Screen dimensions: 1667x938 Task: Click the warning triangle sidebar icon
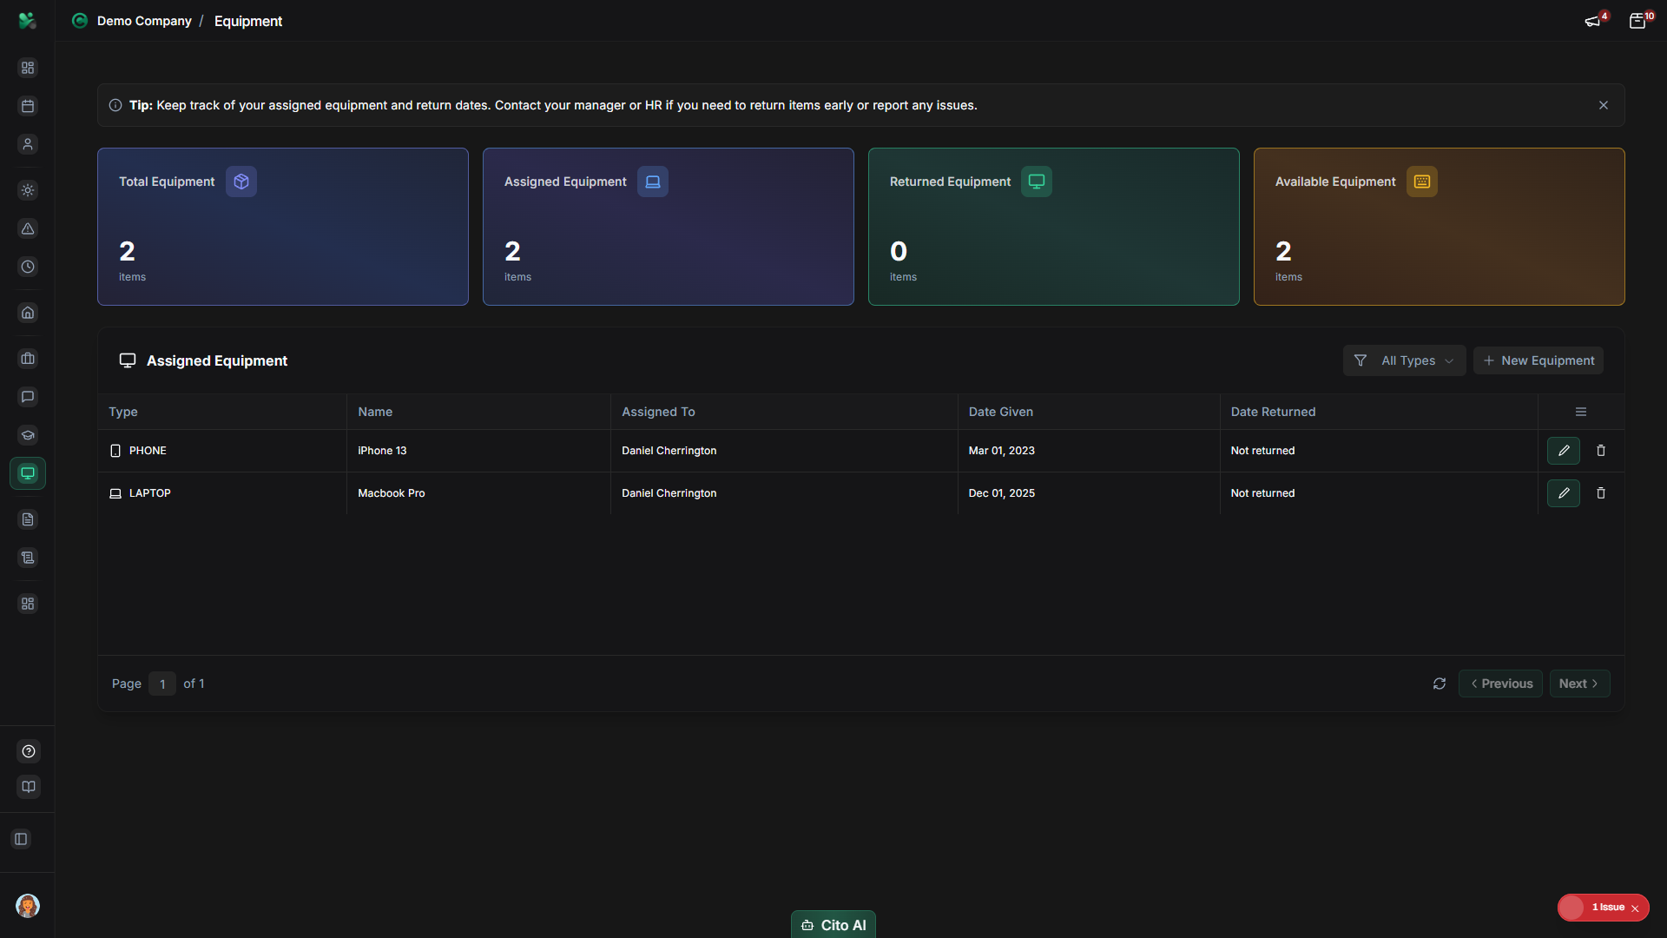click(x=28, y=229)
